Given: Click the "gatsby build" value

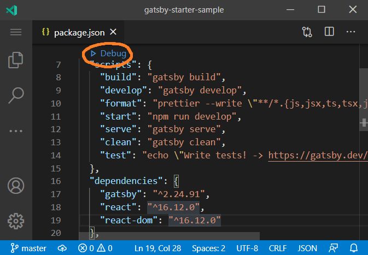Looking at the screenshot, I should [x=184, y=77].
